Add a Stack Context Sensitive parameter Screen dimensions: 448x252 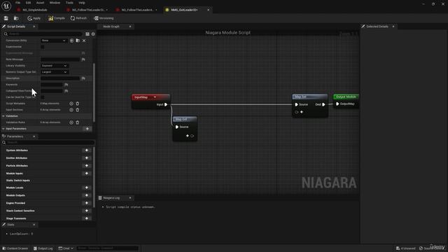[87, 211]
